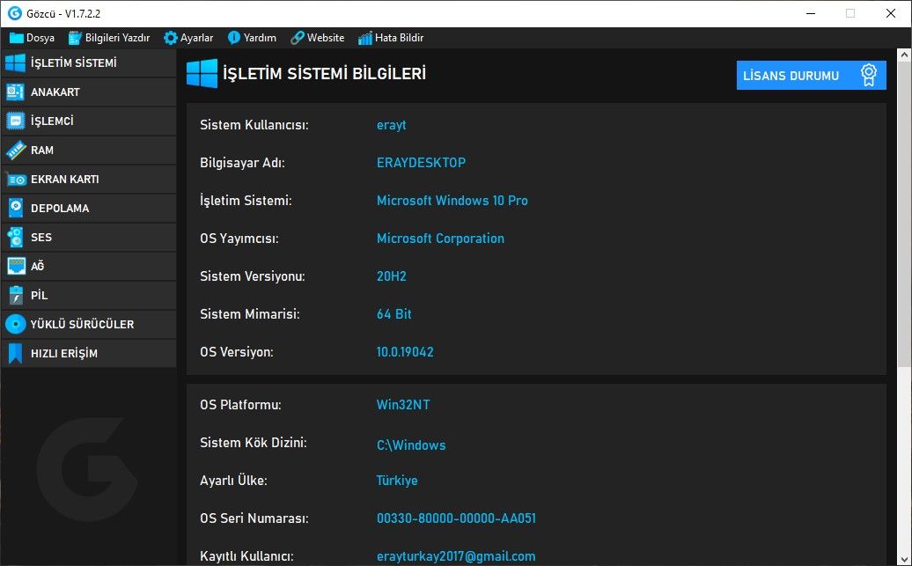Select the Anakart motherboard icon

[16, 92]
